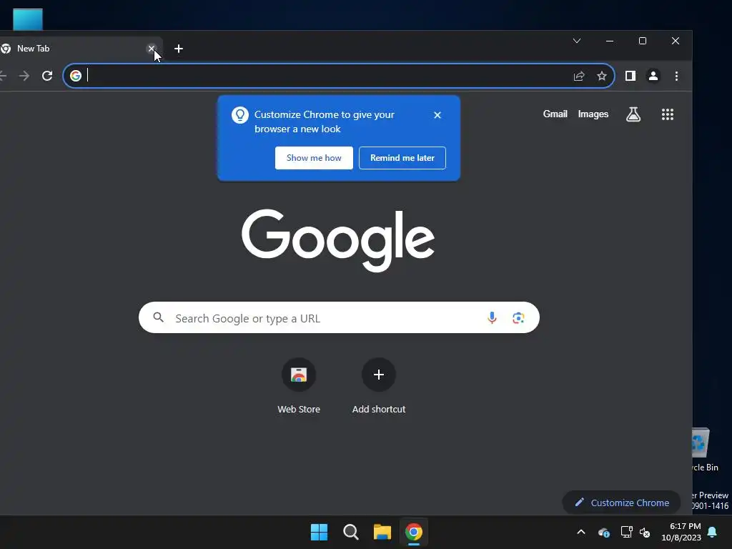Click the magnifier icon in search box
Viewport: 732px width, 549px height.
[158, 317]
